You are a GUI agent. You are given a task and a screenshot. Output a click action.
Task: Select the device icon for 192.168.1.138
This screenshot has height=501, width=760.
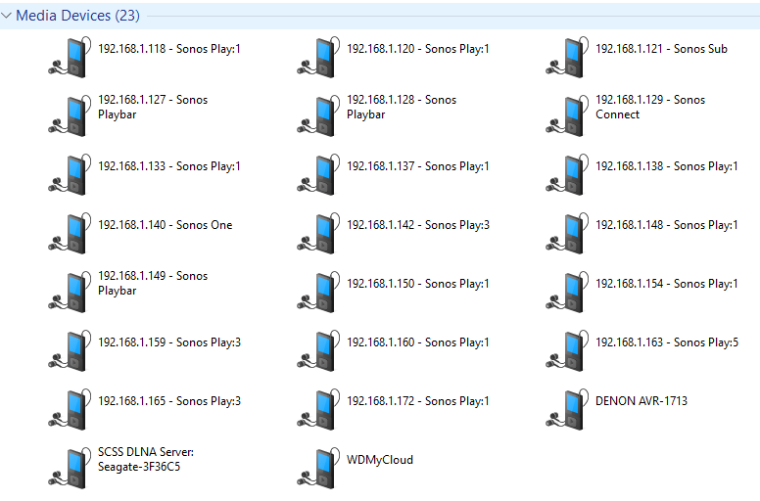567,175
